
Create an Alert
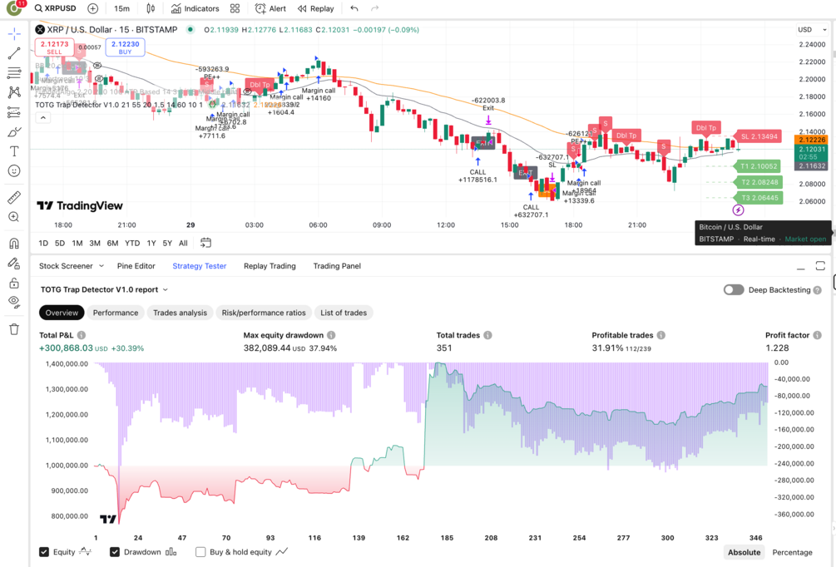[270, 8]
